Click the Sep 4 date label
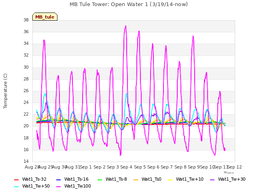Screen dimensions: 259x194 coord(126,167)
